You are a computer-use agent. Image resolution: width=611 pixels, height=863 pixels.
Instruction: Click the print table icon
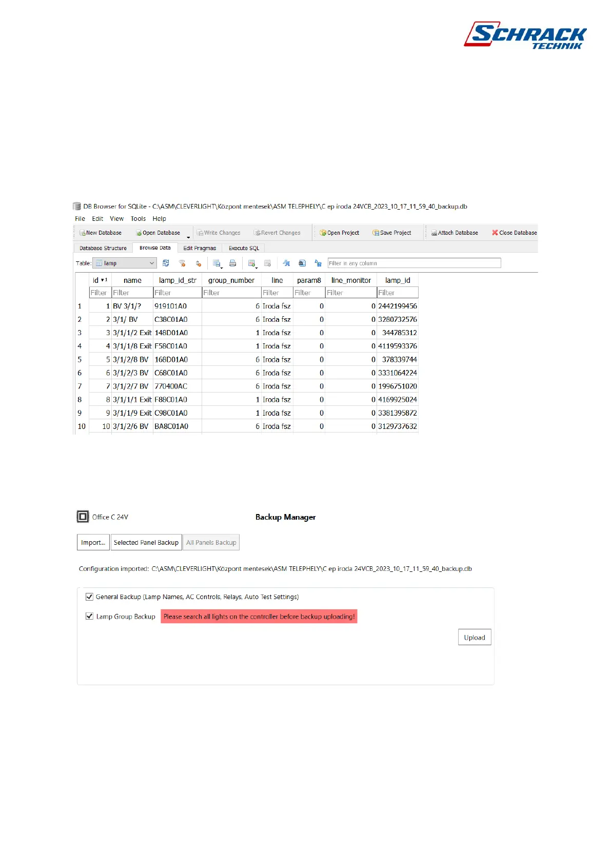point(233,263)
